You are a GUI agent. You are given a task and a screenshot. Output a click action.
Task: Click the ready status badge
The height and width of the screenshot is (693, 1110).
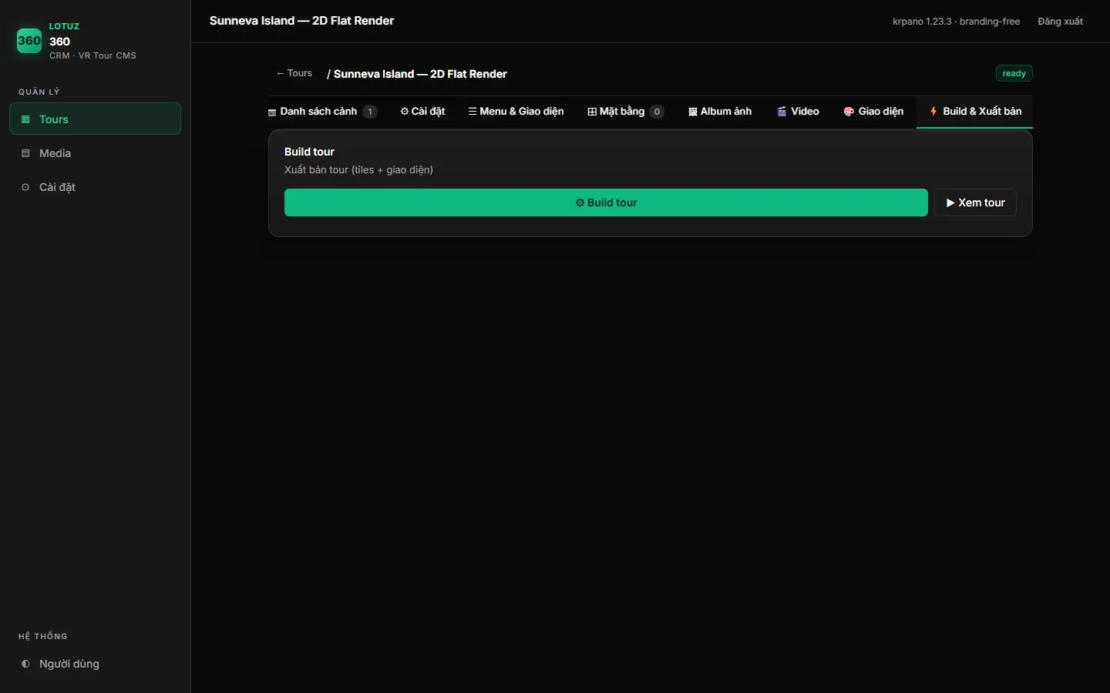coord(1014,73)
